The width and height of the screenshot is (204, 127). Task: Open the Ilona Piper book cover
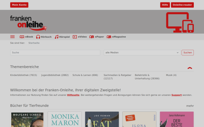pos(139,119)
